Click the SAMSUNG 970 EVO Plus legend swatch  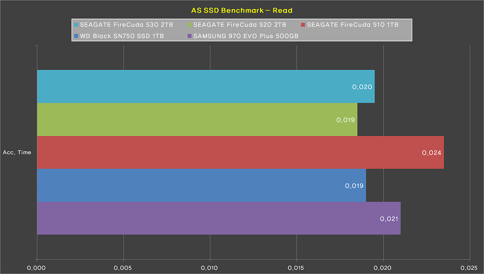tap(190, 36)
